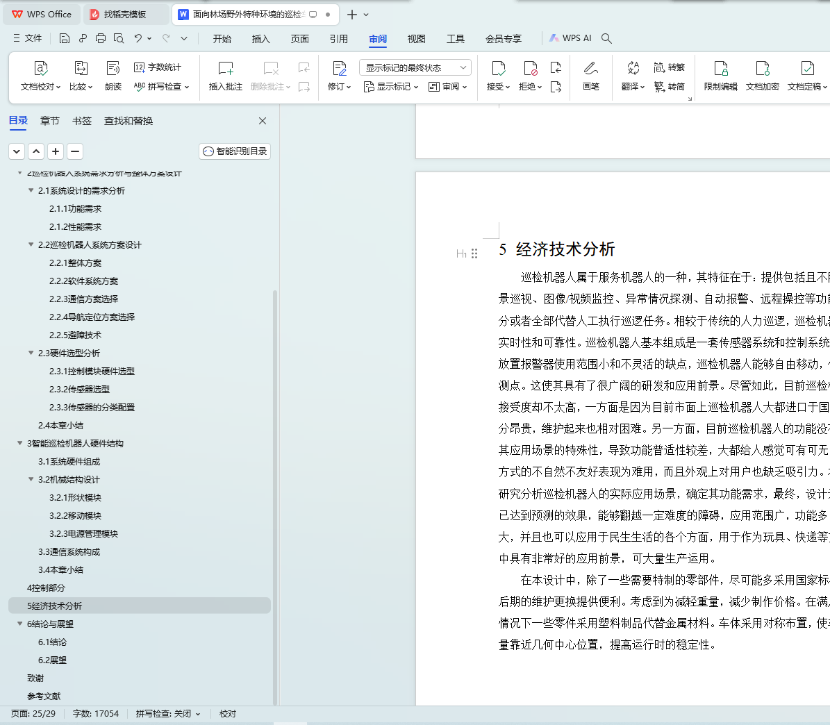This screenshot has height=725, width=830.
Task: Click the search magnifier icon
Action: pyautogui.click(x=606, y=38)
